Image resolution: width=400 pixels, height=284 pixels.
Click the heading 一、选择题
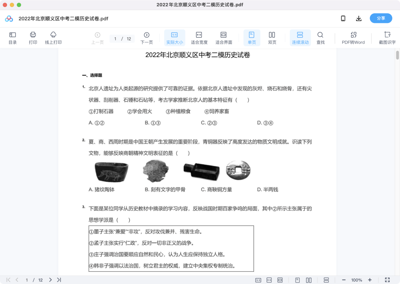(92, 75)
